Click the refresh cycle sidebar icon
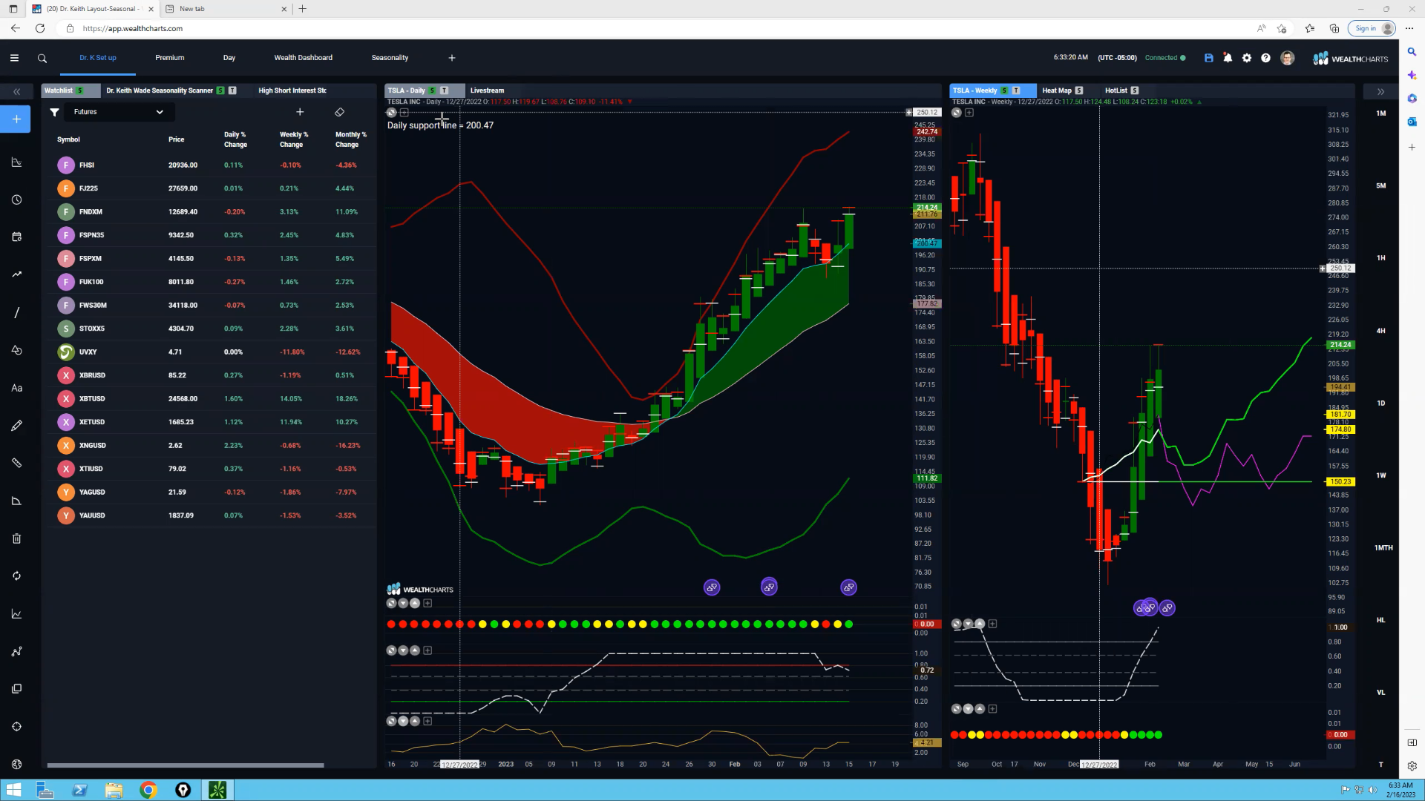The height and width of the screenshot is (801, 1425). pos(16,576)
